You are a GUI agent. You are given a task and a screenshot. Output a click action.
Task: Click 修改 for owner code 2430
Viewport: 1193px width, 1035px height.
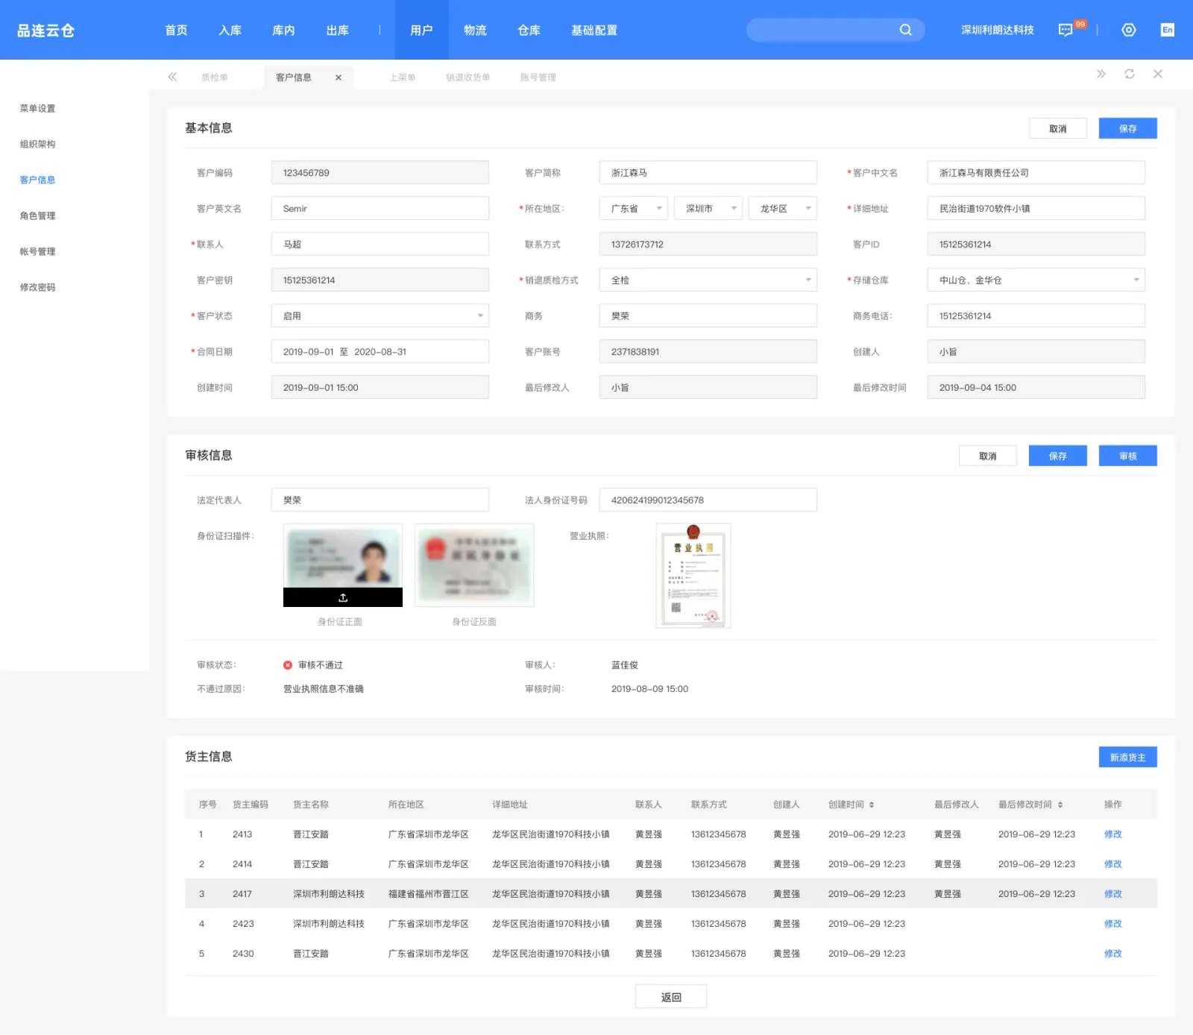[1113, 954]
